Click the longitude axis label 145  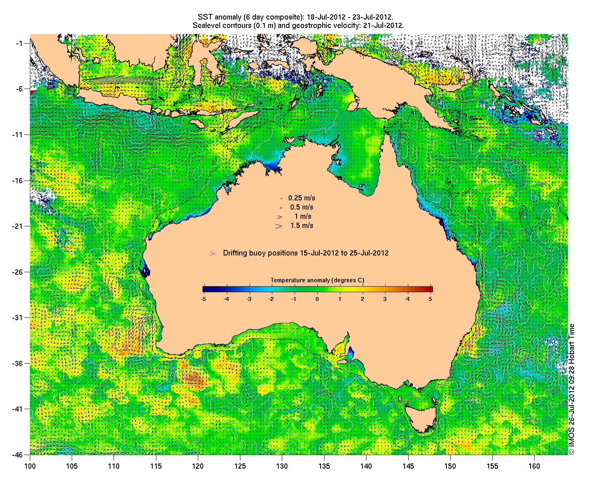click(408, 466)
